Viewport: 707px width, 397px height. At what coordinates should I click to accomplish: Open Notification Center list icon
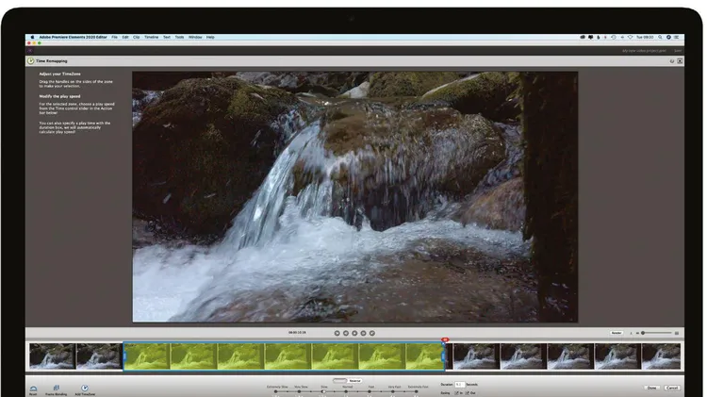pyautogui.click(x=676, y=37)
